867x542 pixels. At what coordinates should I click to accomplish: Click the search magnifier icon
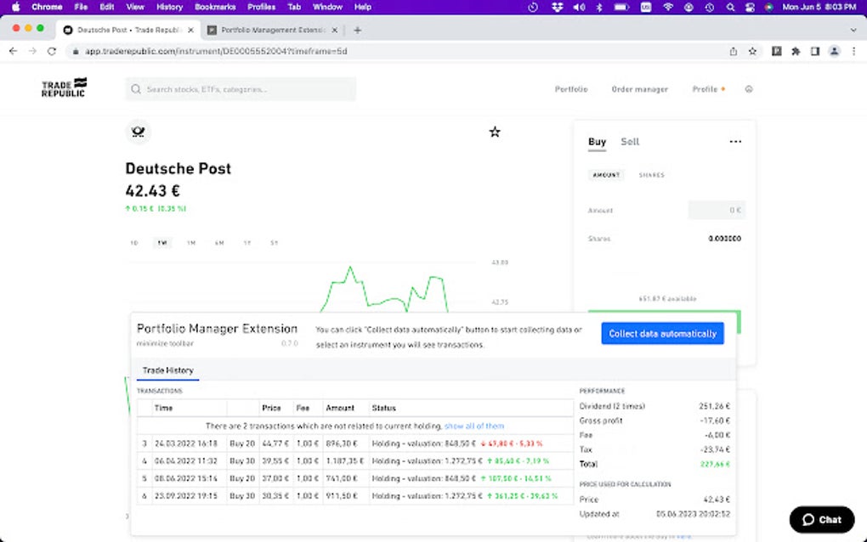pos(135,88)
